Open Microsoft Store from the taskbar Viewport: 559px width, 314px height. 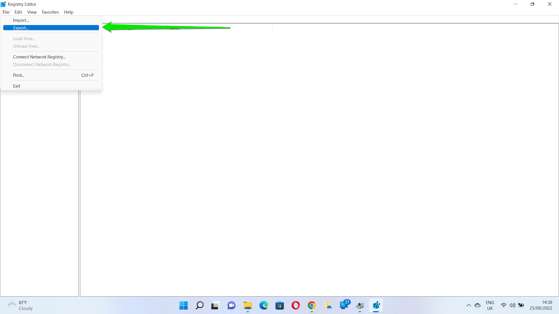click(279, 306)
